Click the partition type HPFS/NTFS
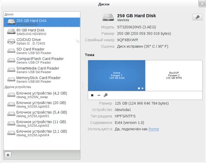The height and width of the screenshot is (163, 206). point(125,116)
